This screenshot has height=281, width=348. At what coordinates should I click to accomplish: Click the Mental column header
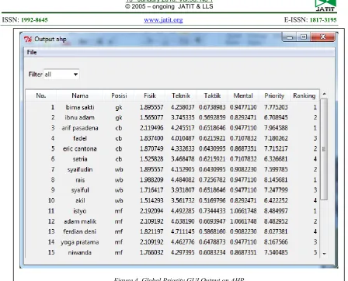pyautogui.click(x=243, y=95)
